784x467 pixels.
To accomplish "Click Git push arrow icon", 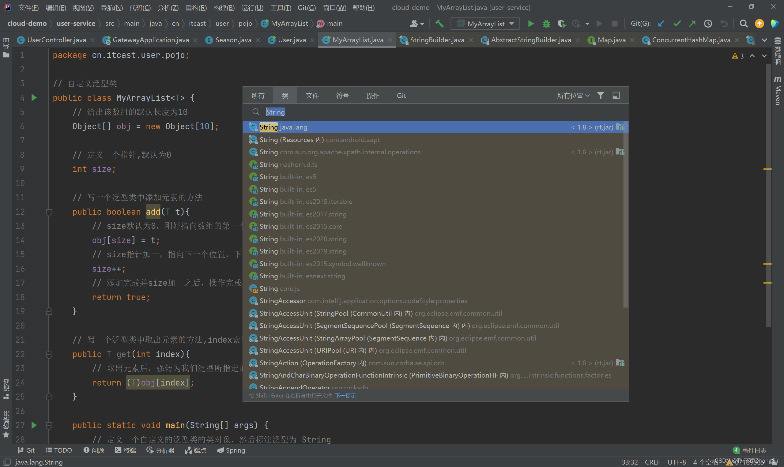I will (x=692, y=24).
